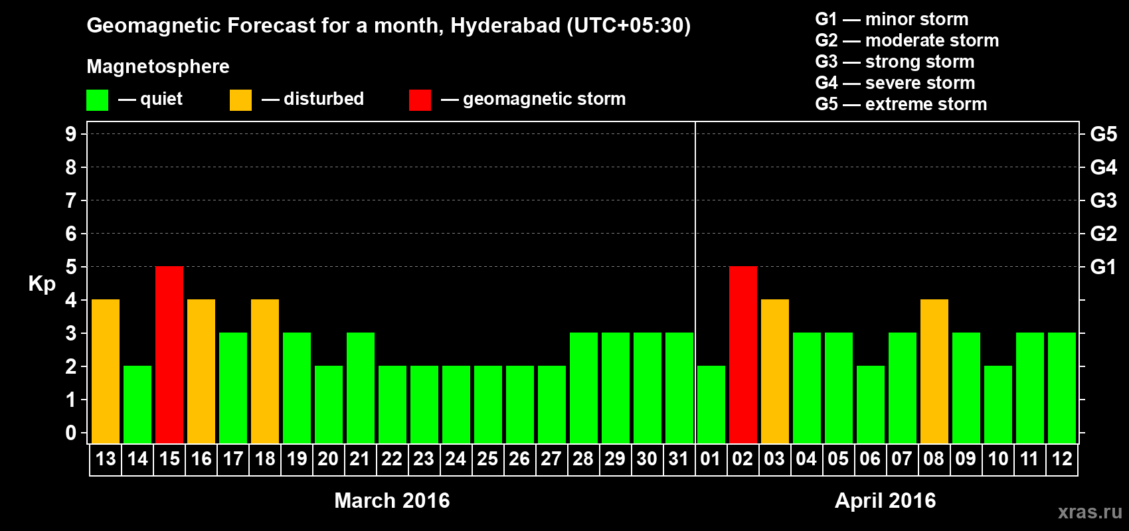Click date label 29 on the axis
Viewport: 1129px width, 531px height.
[615, 459]
